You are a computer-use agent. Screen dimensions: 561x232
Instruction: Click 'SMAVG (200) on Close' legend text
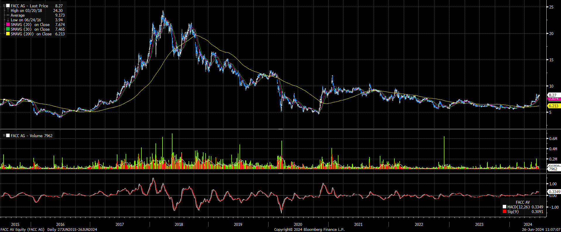[x=31, y=34]
